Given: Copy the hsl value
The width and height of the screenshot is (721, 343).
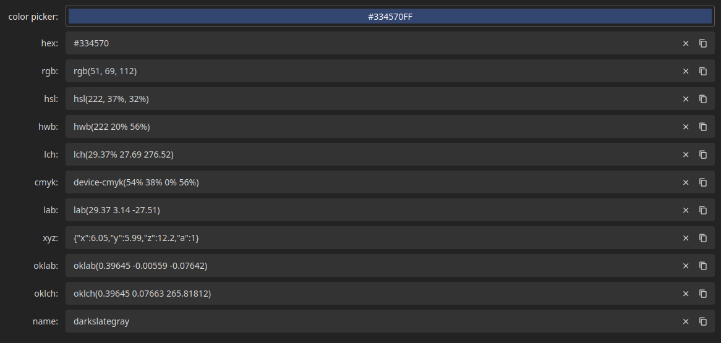Looking at the screenshot, I should point(702,99).
